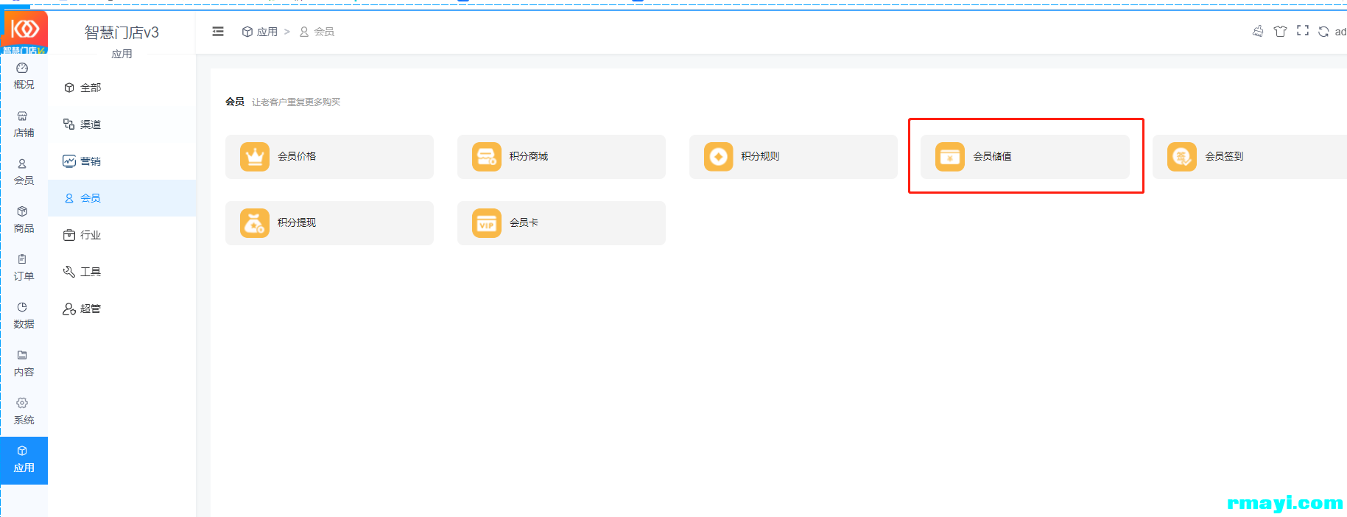Go to the 店铺 store section
This screenshot has width=1347, height=517.
coord(24,124)
